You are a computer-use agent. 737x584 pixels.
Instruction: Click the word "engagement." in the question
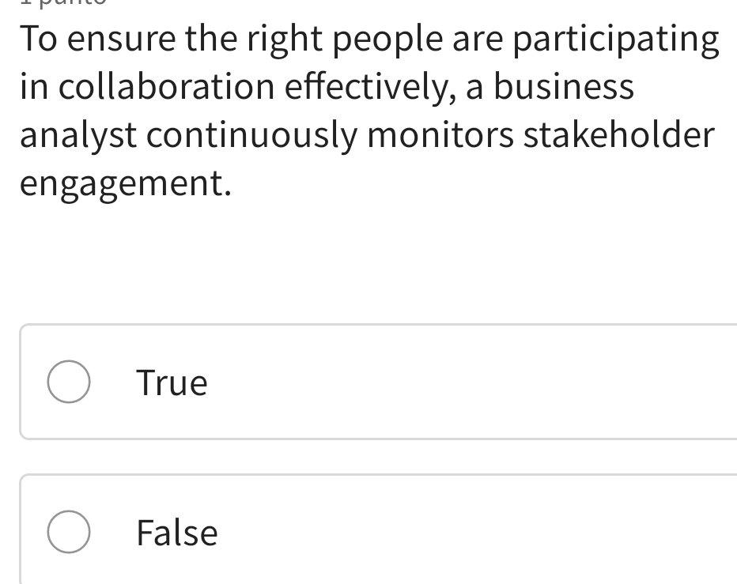pos(127,185)
